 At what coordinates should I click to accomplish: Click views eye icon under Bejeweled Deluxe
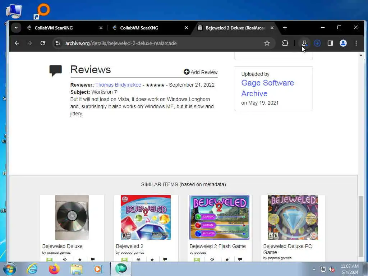[65, 259]
